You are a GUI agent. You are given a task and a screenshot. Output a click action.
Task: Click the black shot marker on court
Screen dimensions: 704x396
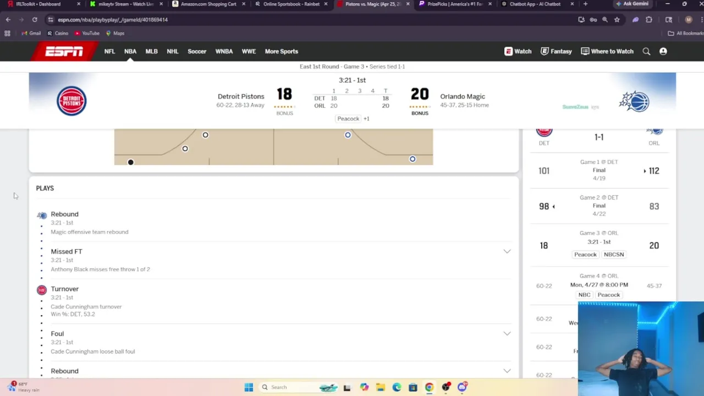click(x=130, y=162)
